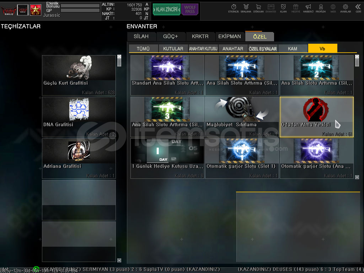
Task: Select the ANAHTAR KUTUSU sub-tab
Action: [x=203, y=48]
